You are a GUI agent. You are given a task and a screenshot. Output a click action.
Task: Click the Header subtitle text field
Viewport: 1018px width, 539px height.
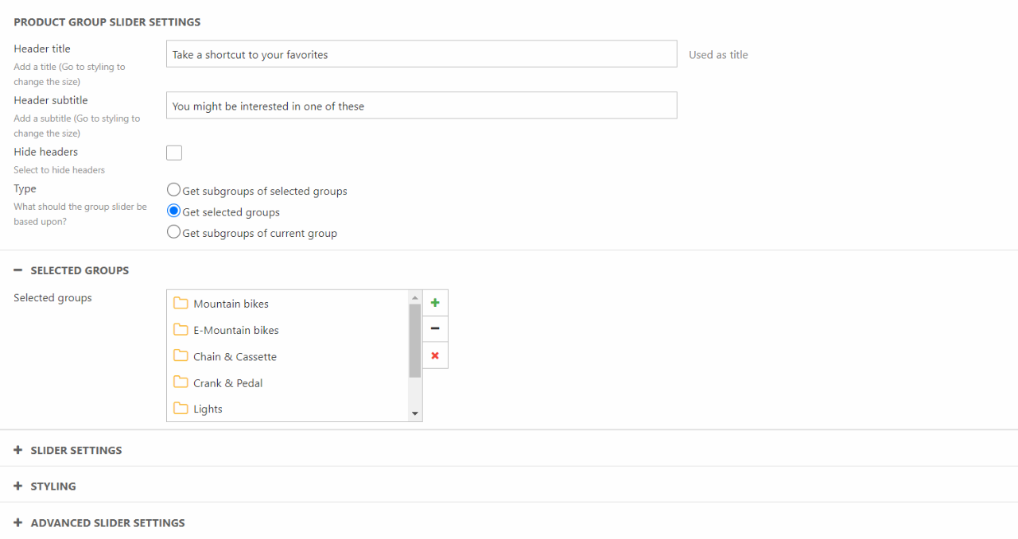pos(422,106)
